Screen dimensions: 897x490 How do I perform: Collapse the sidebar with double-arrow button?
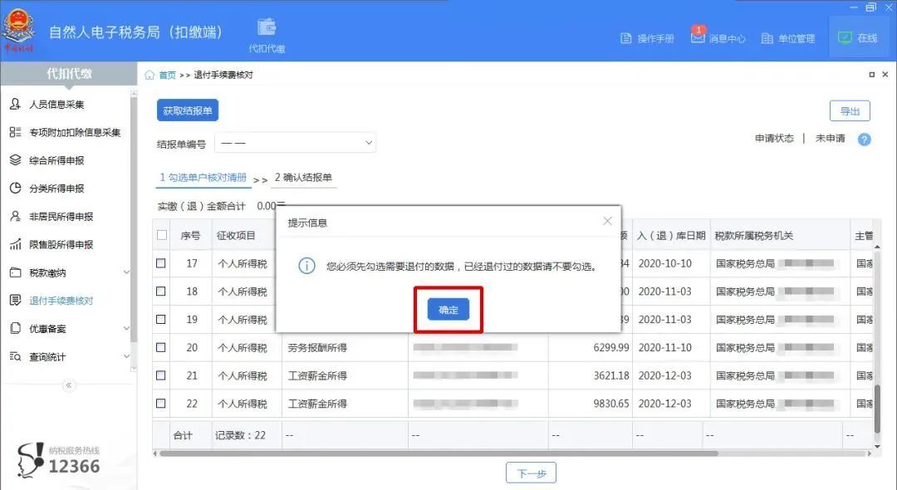click(69, 385)
